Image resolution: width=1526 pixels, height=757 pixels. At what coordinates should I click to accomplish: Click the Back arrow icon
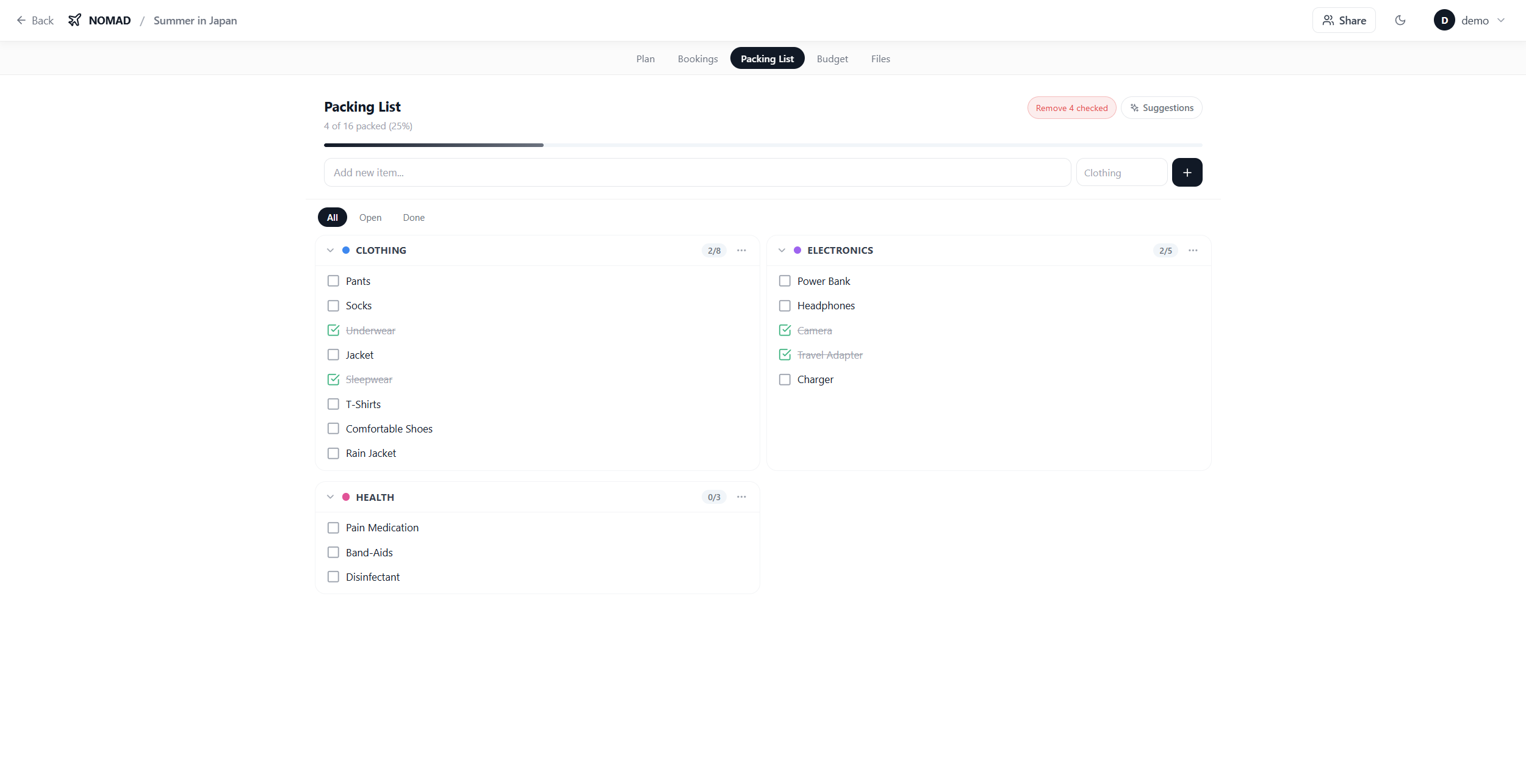pyautogui.click(x=21, y=20)
